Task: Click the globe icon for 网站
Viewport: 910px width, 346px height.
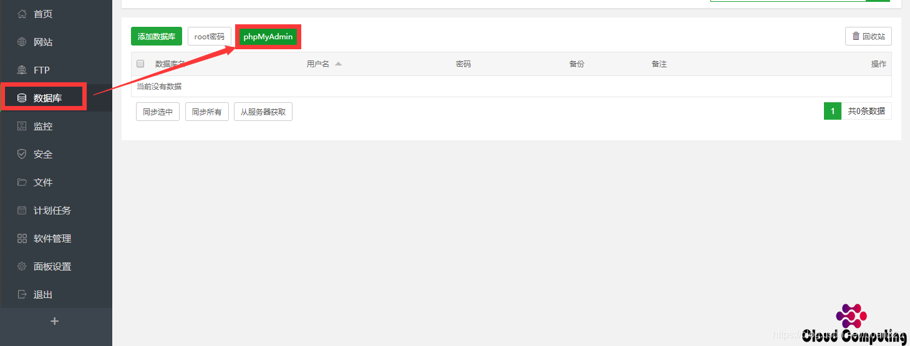Action: pos(22,42)
